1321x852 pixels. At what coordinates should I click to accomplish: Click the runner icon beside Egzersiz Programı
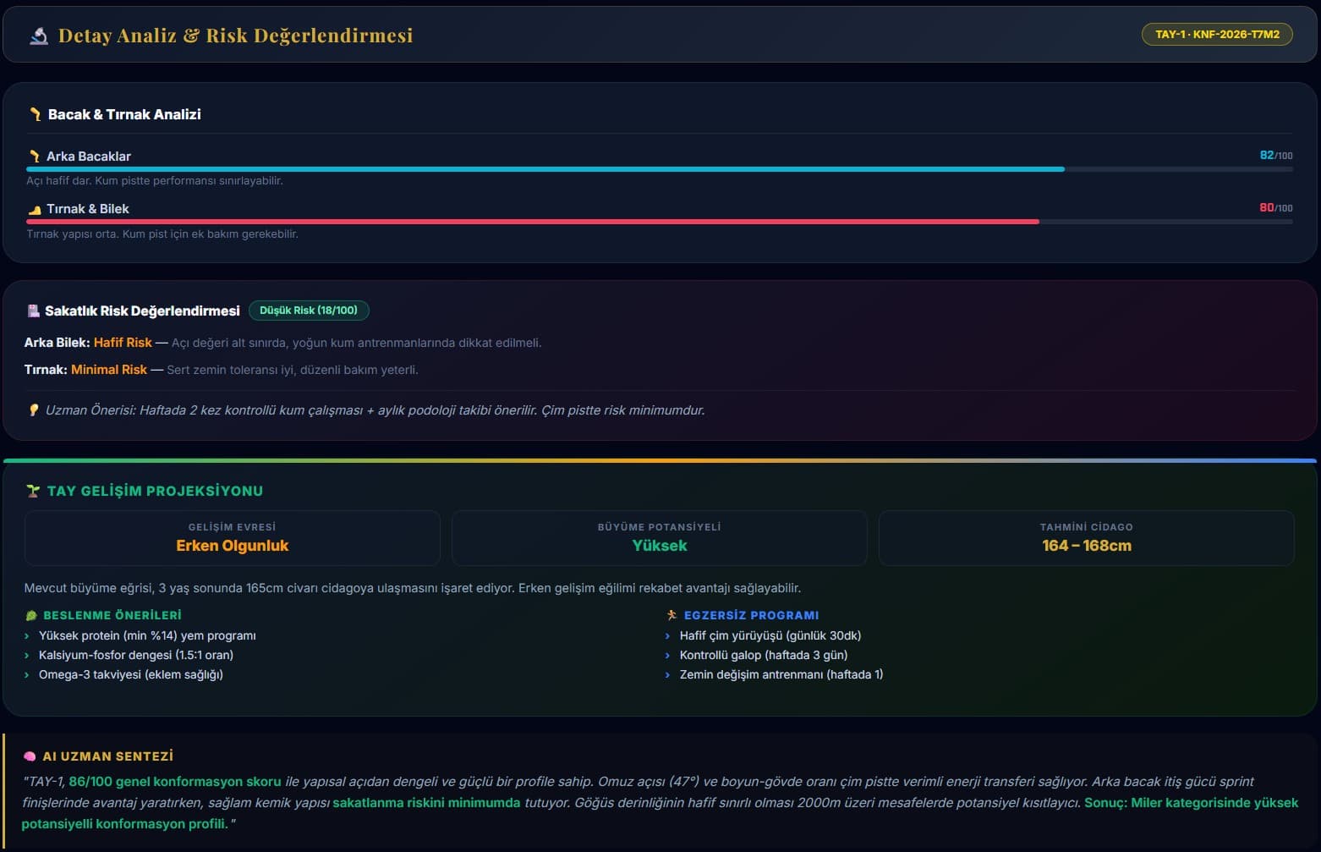(671, 615)
